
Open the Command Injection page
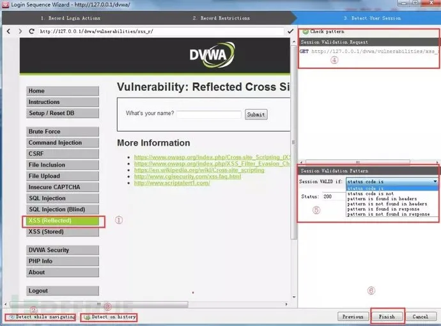pyautogui.click(x=63, y=143)
